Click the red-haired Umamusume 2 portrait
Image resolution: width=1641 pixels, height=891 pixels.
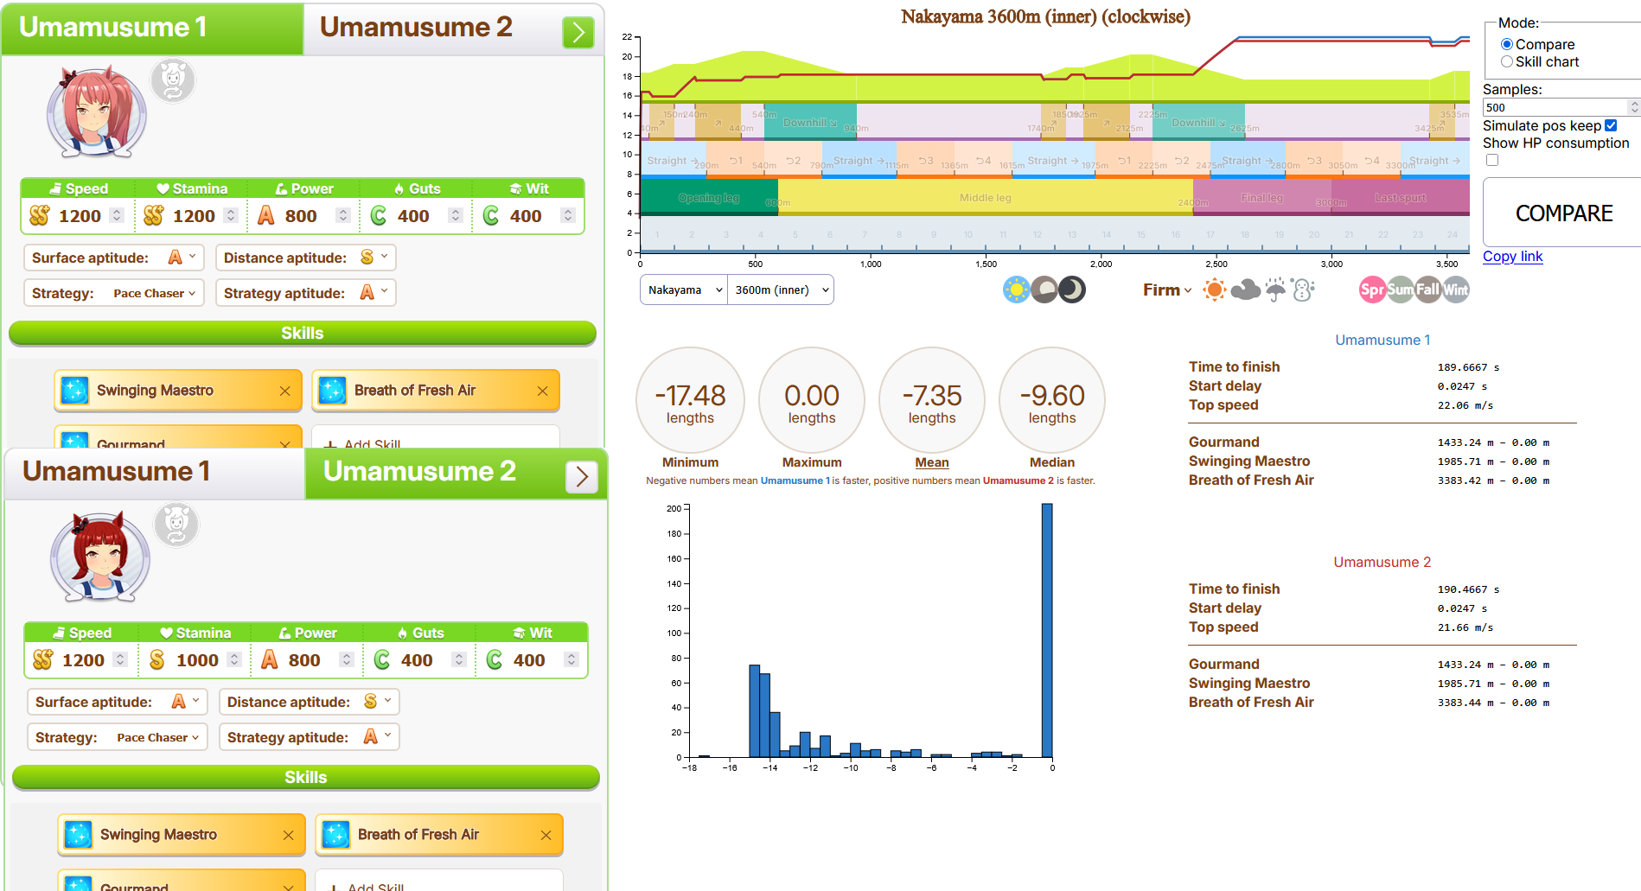(x=99, y=557)
